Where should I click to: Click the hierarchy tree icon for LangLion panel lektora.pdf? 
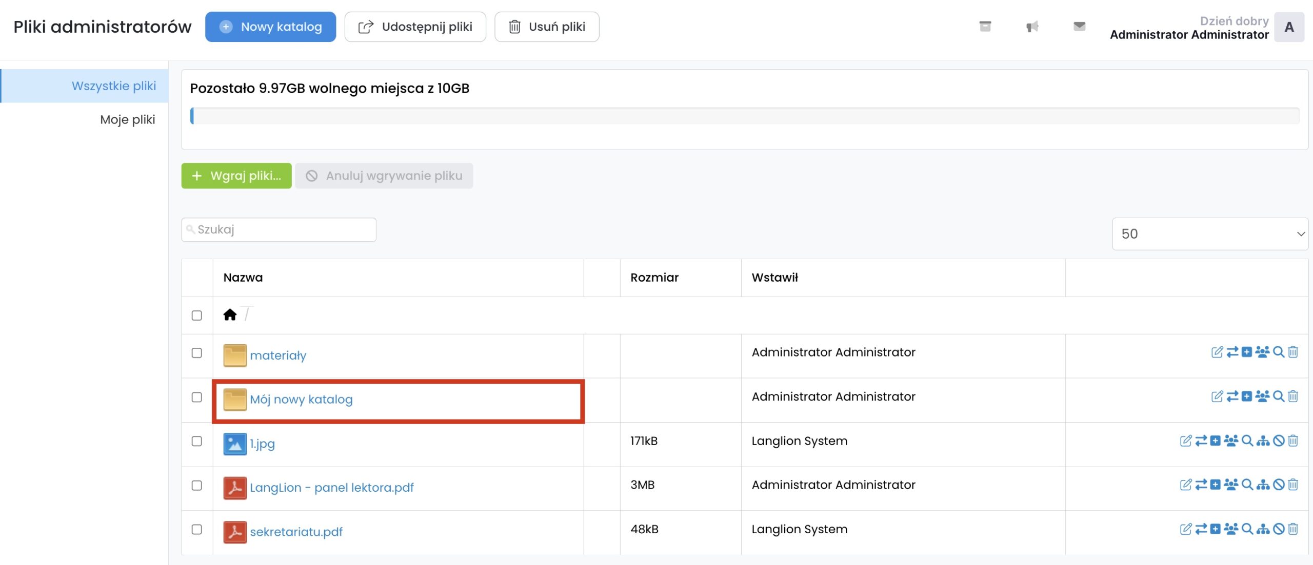point(1263,485)
